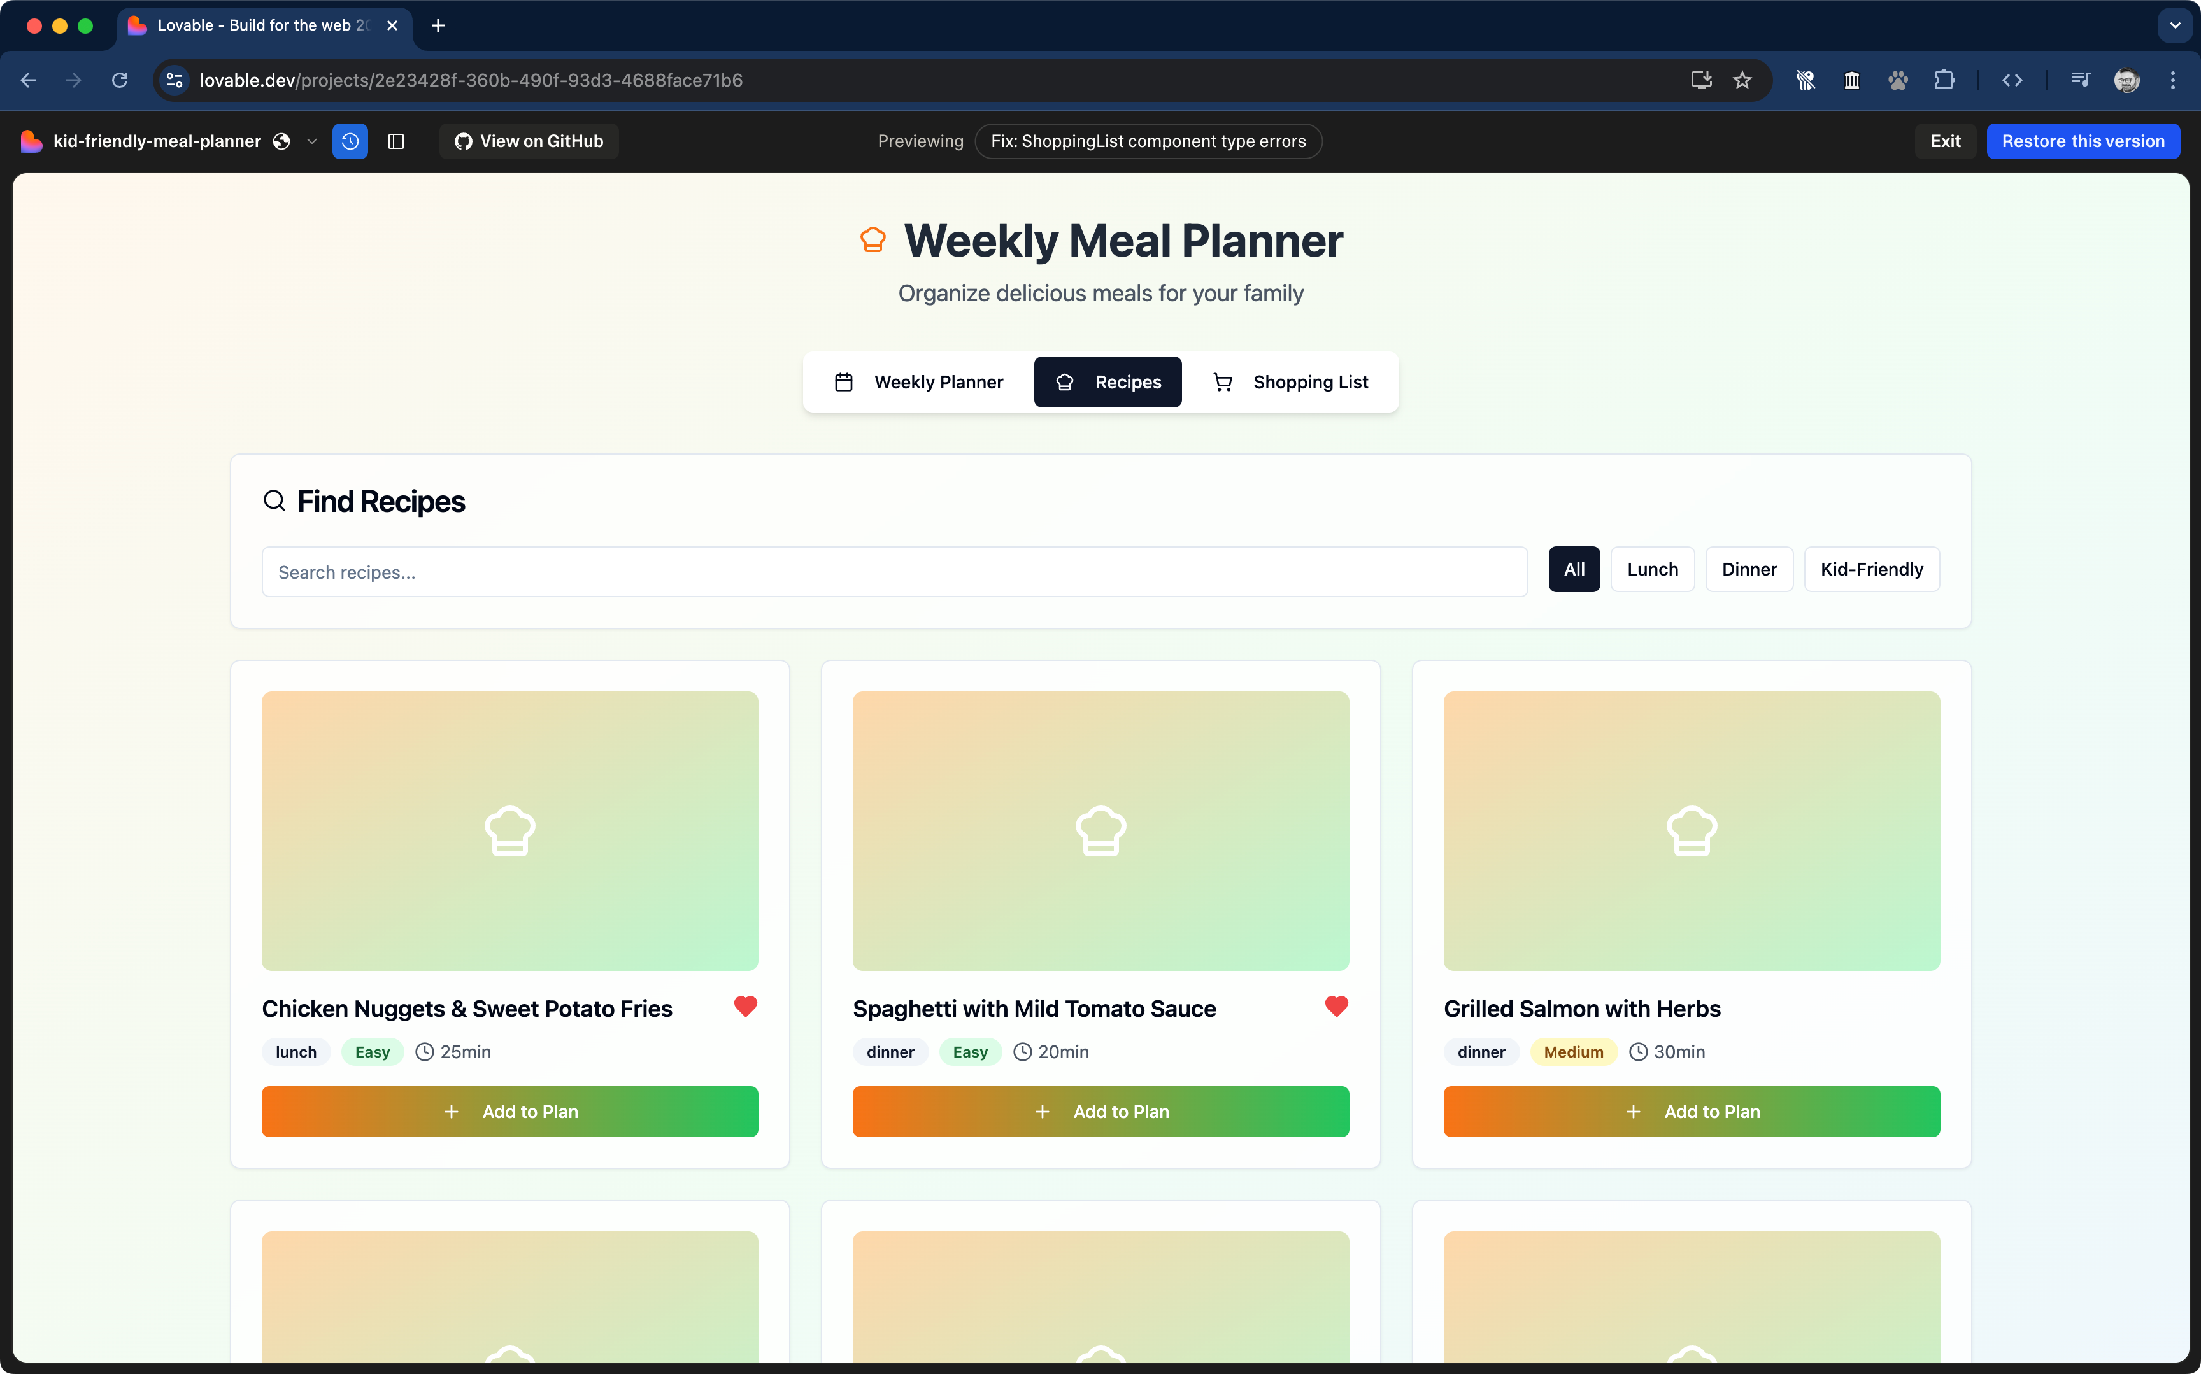Open the code view icon in the toolbar
Screen dimensions: 2201x1374
coord(2012,80)
